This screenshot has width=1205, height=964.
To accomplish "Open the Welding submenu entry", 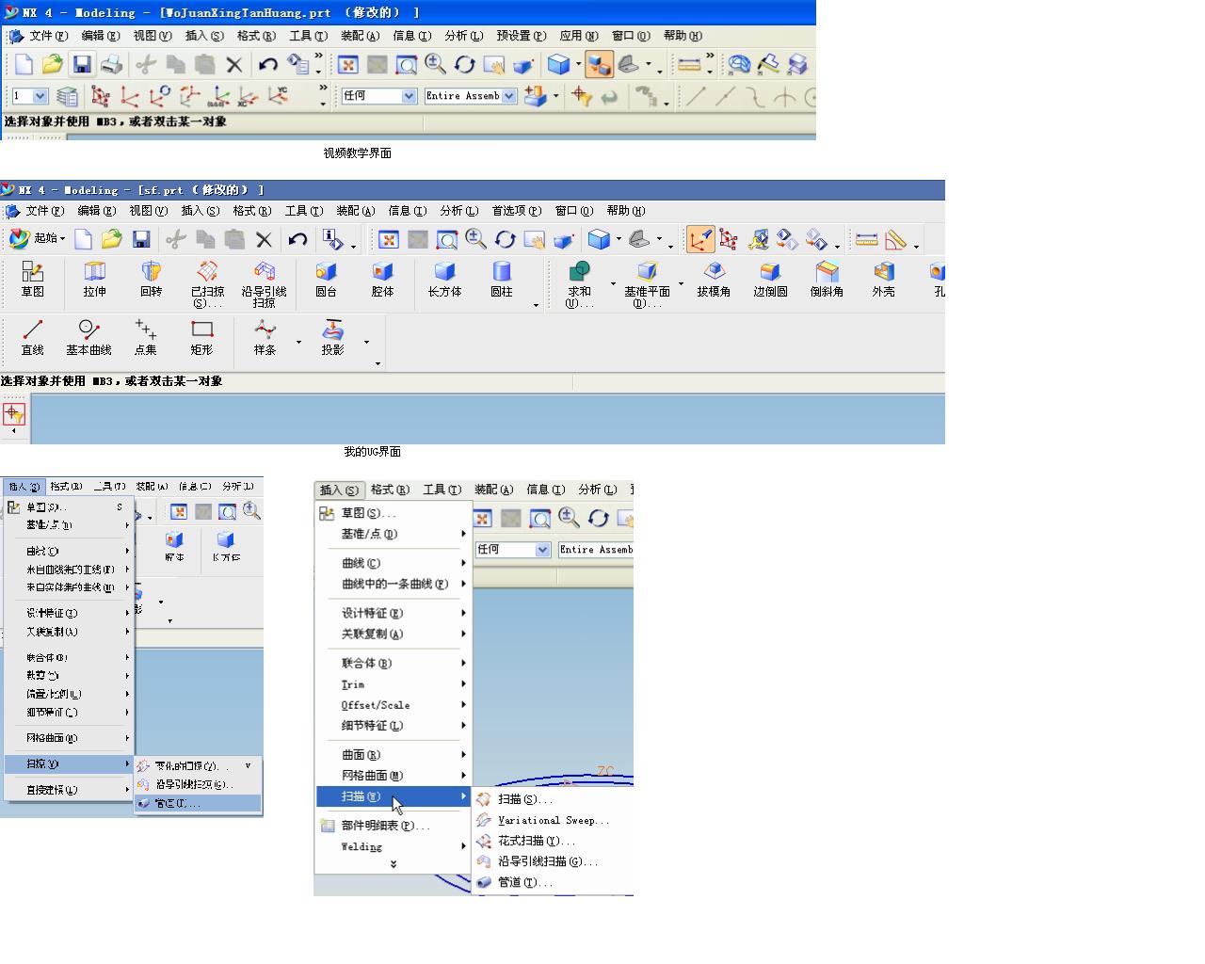I will 394,847.
